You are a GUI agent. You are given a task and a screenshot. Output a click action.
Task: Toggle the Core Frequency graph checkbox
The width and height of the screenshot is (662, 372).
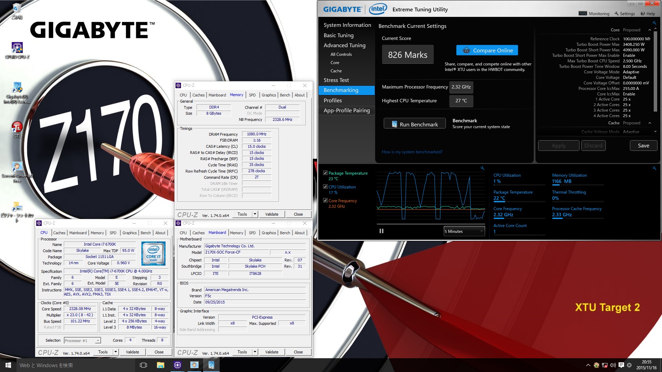pos(325,200)
